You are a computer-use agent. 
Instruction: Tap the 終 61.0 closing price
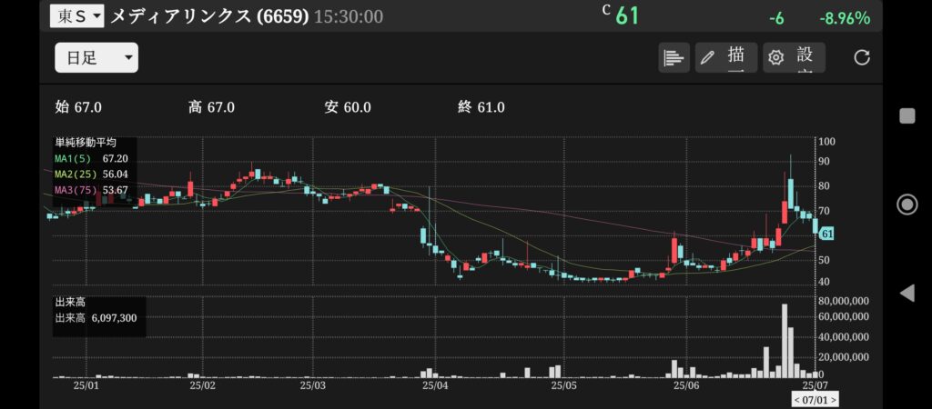point(481,107)
